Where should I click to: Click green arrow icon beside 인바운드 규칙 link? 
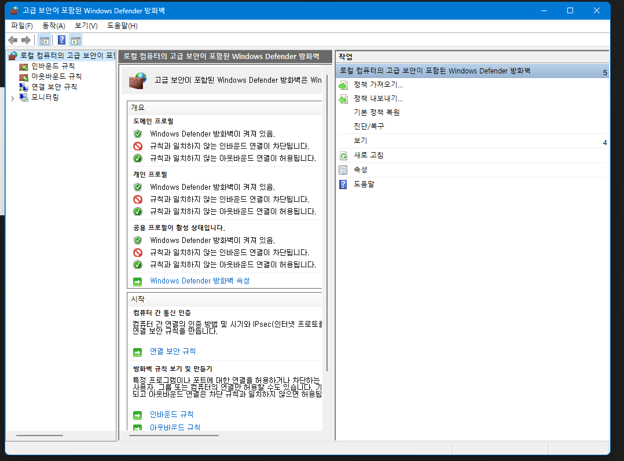tap(138, 415)
